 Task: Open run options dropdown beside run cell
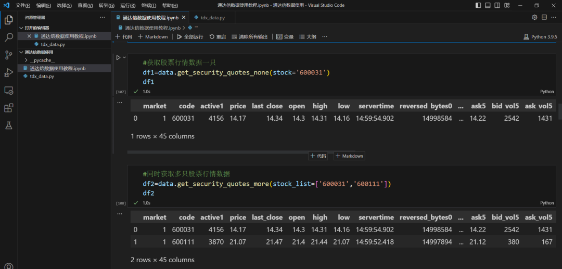[124, 57]
